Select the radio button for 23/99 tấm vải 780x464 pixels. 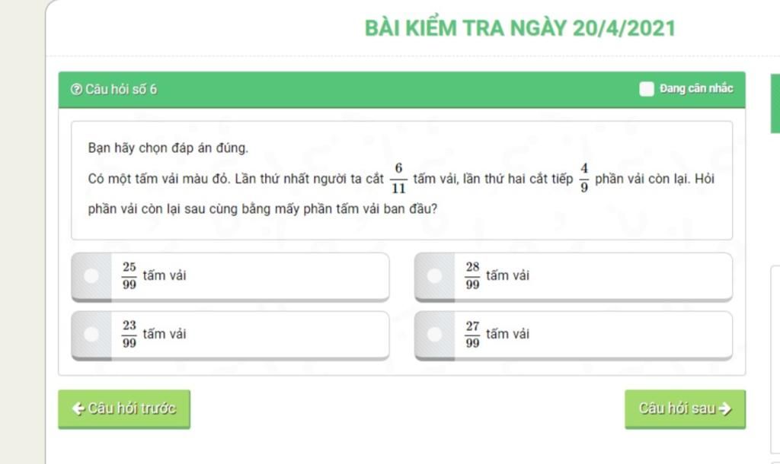point(91,335)
